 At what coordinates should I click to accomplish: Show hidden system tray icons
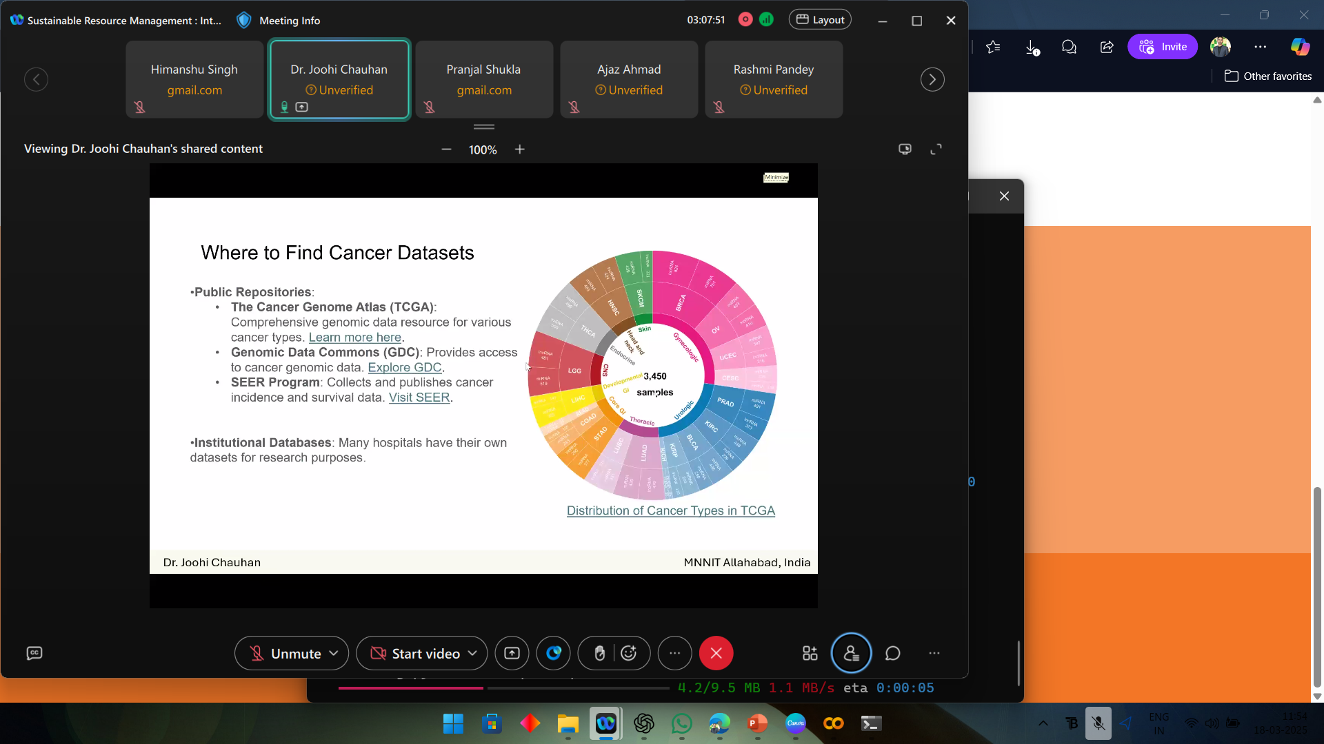pyautogui.click(x=1043, y=723)
